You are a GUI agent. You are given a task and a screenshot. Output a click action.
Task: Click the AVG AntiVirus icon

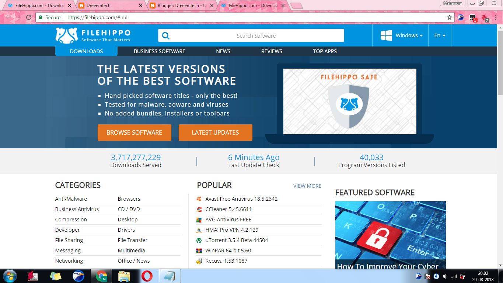(x=199, y=219)
